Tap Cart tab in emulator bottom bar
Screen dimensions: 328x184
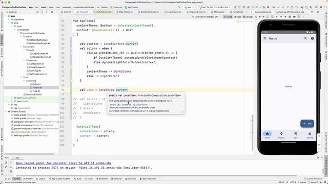295,135
